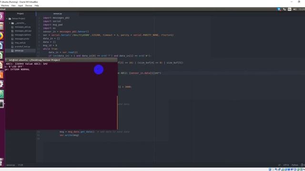
Task: Launch Firefox from the Ubuntu launcher
Action: (1, 36)
